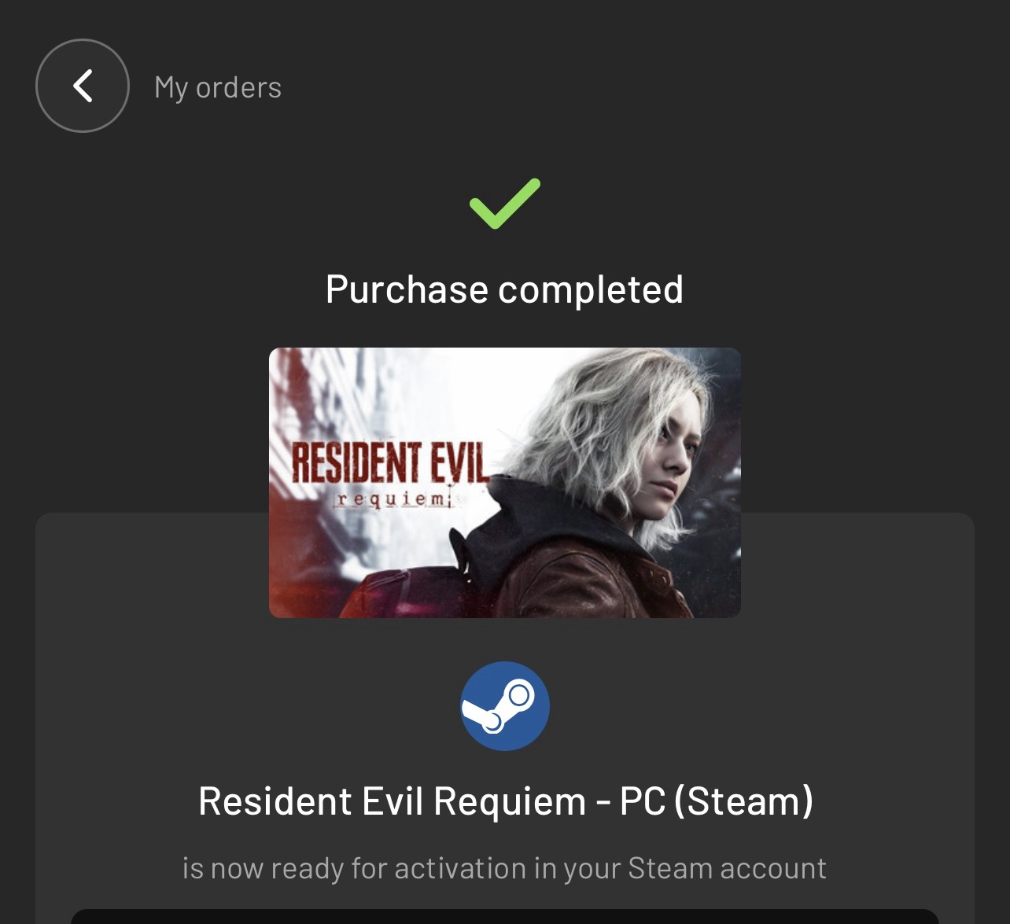The width and height of the screenshot is (1010, 924).
Task: Click the words Steam account in the subtitle
Action: [727, 868]
